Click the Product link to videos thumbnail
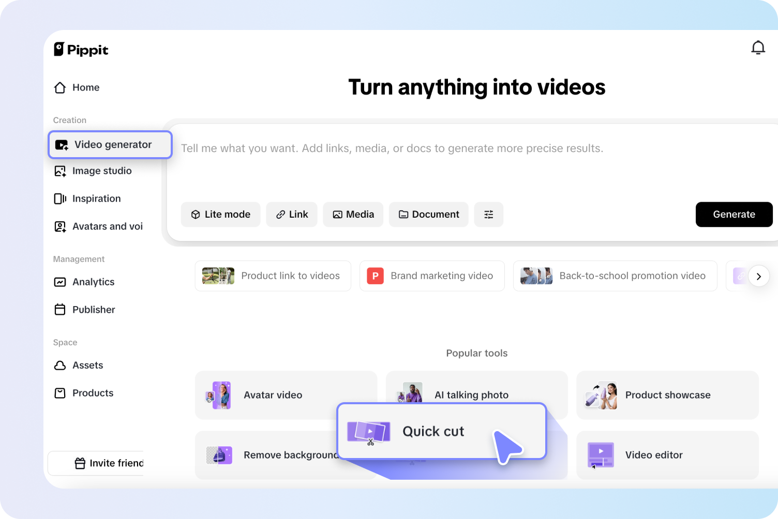 (218, 276)
